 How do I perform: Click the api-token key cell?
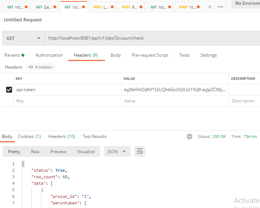pyautogui.click(x=68, y=90)
